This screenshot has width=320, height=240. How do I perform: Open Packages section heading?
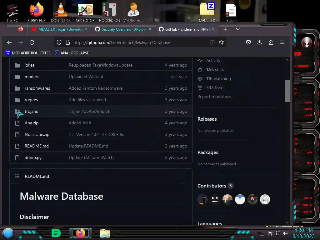point(208,152)
